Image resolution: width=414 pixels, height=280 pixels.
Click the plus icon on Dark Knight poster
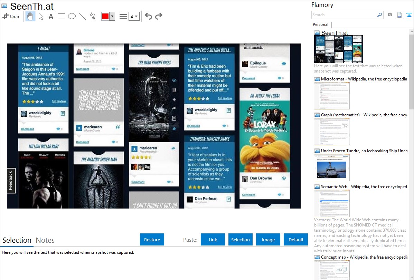[174, 100]
